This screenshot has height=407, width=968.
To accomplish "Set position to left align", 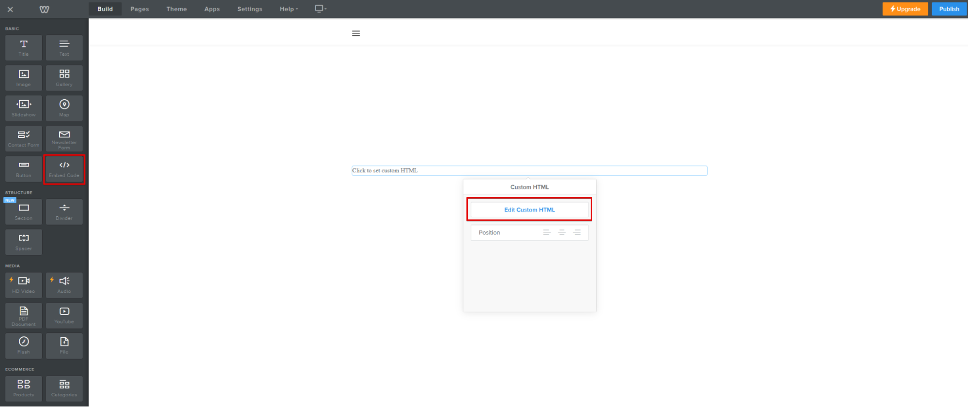I will 547,233.
